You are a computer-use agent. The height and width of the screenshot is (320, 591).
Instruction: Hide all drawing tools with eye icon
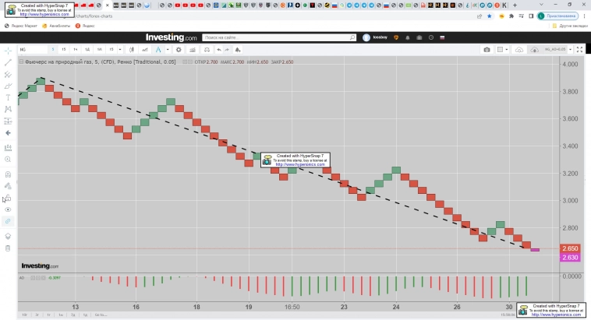tap(8, 209)
